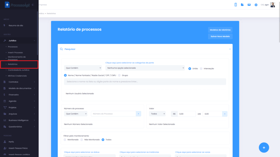Click the blue floating plus button
This screenshot has height=157, width=280.
click(x=264, y=147)
